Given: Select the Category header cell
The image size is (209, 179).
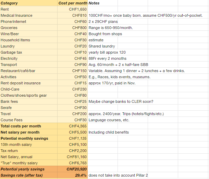Looking at the screenshot, I should point(29,3).
